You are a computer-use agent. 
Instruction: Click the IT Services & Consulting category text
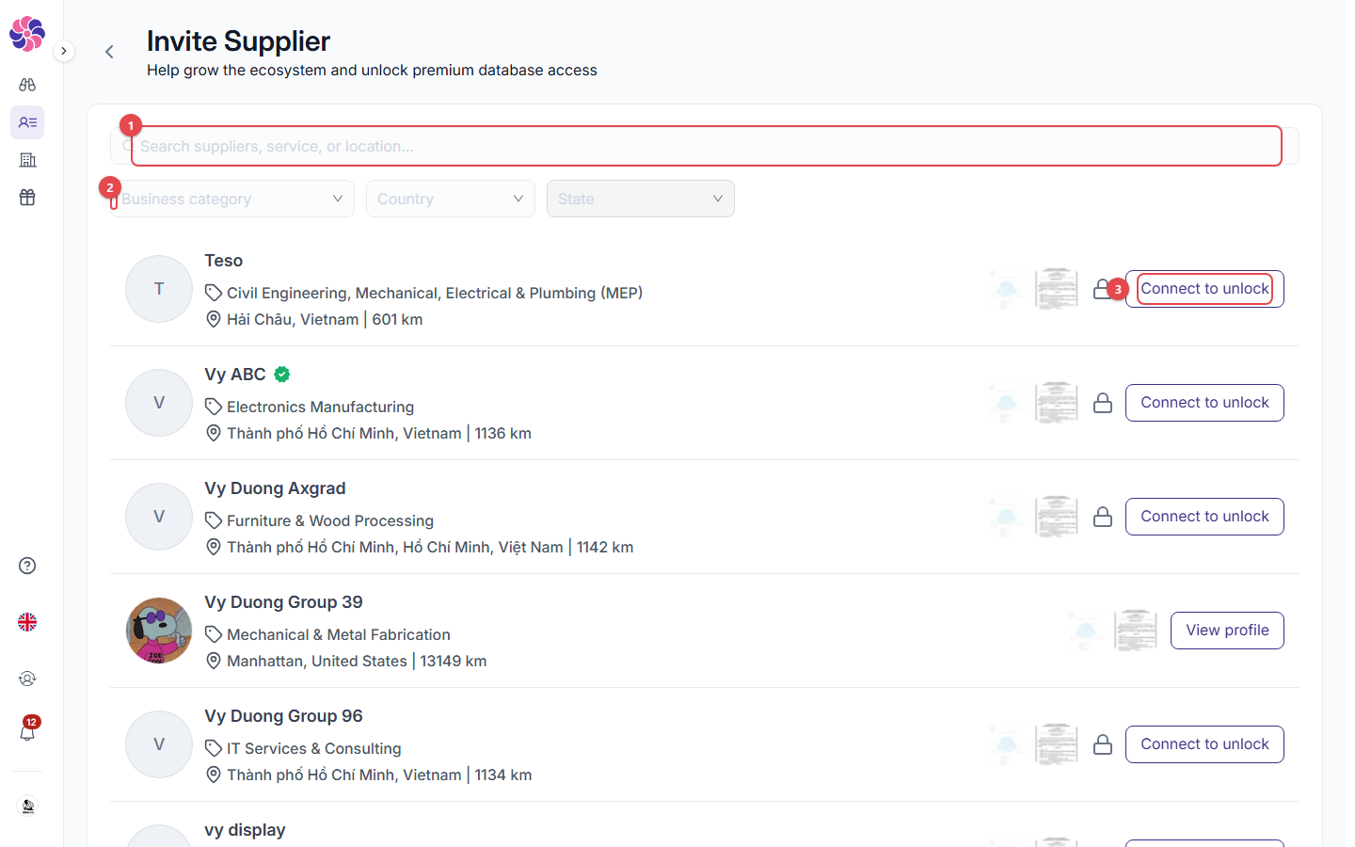(x=314, y=748)
